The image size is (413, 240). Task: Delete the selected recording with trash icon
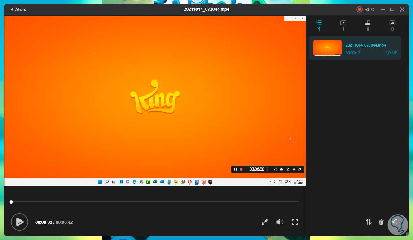click(x=381, y=222)
